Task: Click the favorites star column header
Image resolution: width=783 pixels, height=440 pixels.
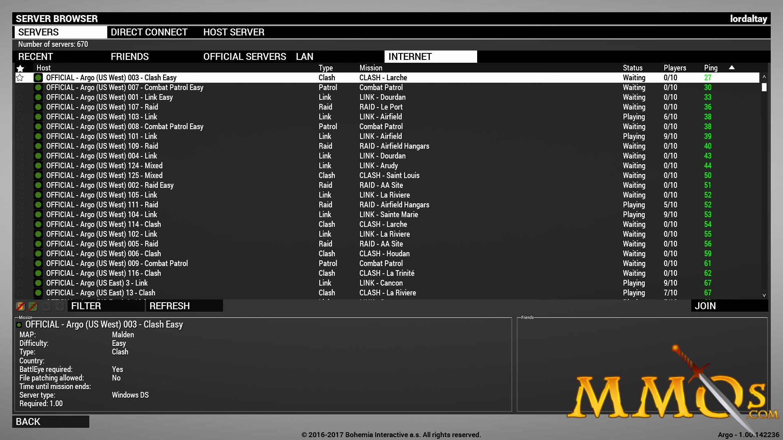Action: coord(20,68)
